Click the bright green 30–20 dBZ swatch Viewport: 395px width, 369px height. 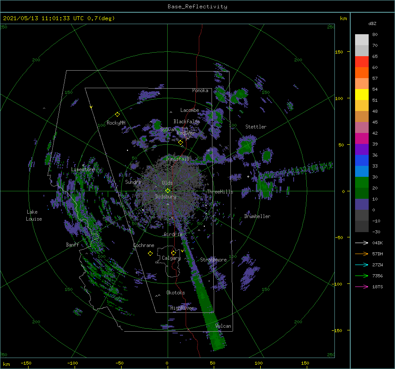click(x=362, y=182)
